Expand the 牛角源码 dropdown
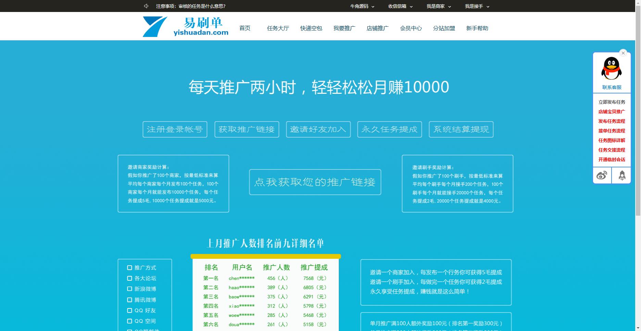 362,6
